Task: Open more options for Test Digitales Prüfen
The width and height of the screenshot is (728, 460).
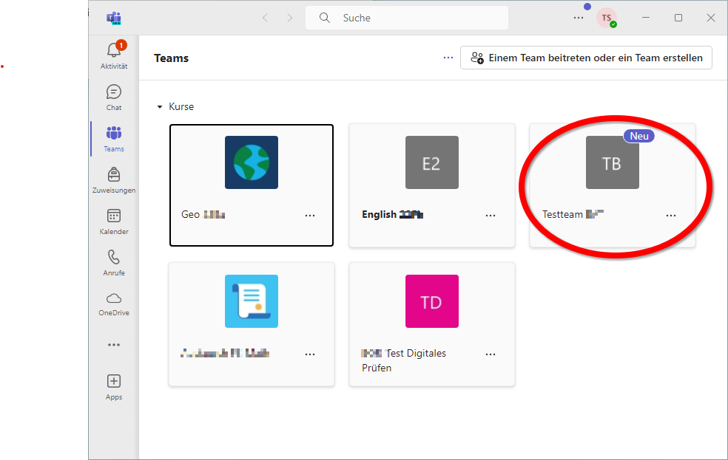Action: coord(491,354)
